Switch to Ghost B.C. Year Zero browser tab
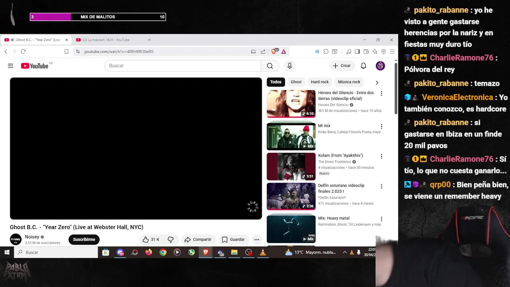This screenshot has height=287, width=510. (35, 40)
